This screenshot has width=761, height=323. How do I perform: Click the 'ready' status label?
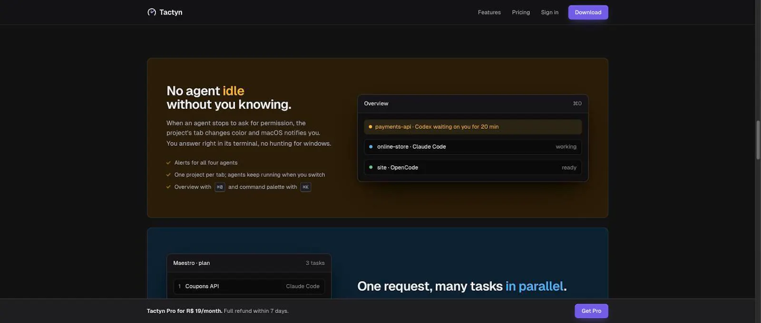(569, 168)
